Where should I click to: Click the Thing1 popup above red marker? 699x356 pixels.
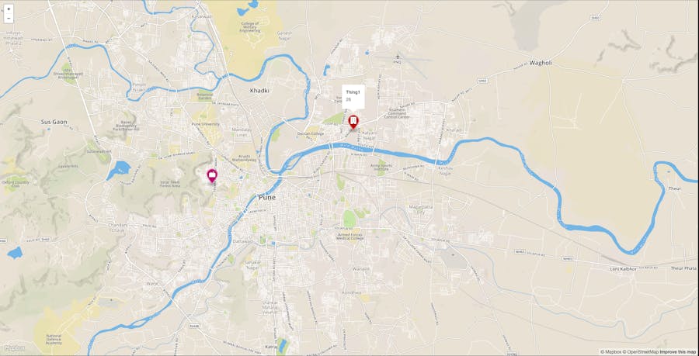[x=353, y=97]
